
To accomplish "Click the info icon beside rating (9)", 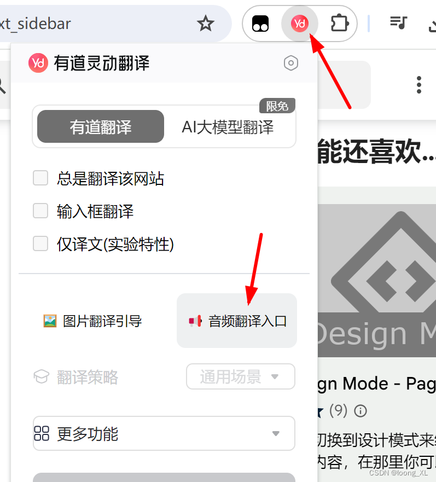I will [361, 411].
